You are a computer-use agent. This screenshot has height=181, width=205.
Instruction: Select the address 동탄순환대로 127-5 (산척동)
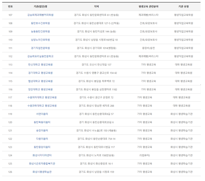pos(104,23)
